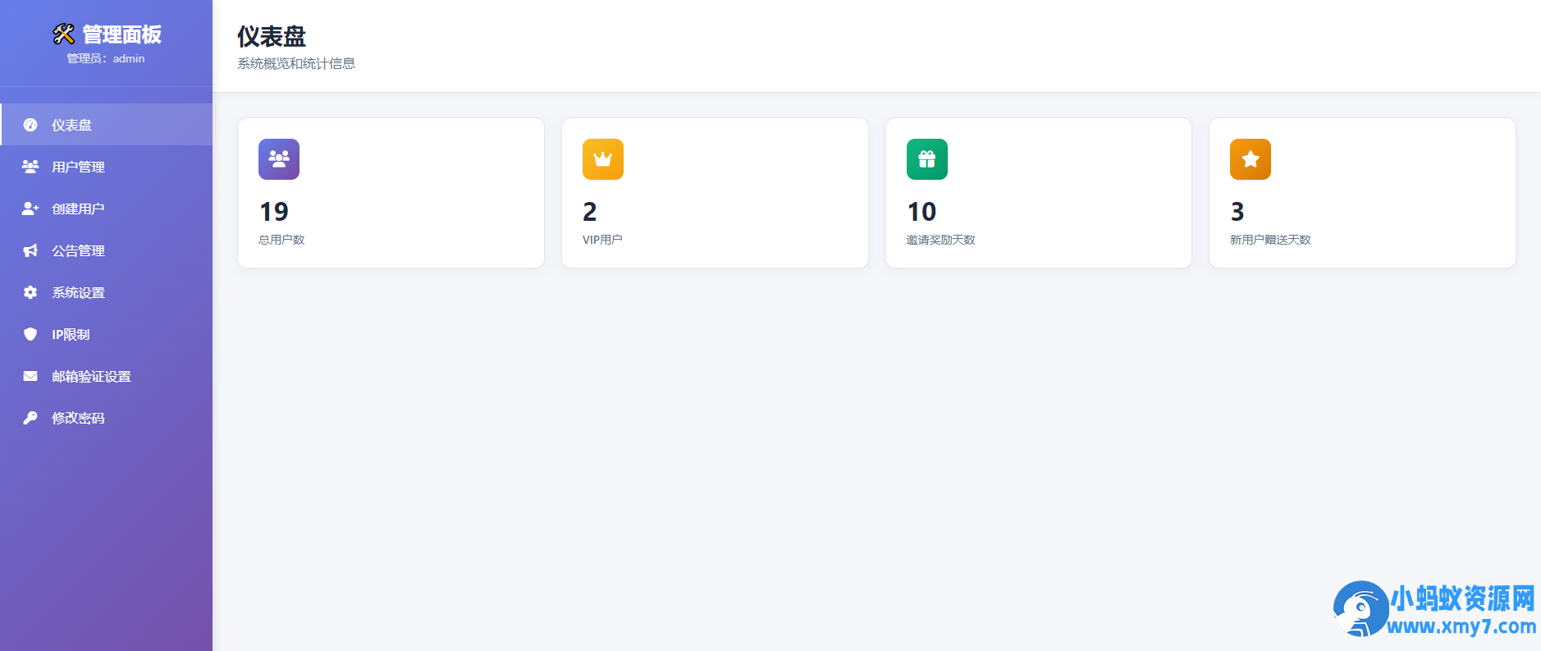Click the users icon beside 用户管理
1541x651 pixels.
pyautogui.click(x=30, y=167)
